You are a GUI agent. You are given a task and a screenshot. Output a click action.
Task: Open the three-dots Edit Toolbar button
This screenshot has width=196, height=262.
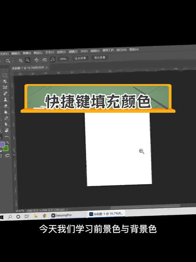point(7,137)
